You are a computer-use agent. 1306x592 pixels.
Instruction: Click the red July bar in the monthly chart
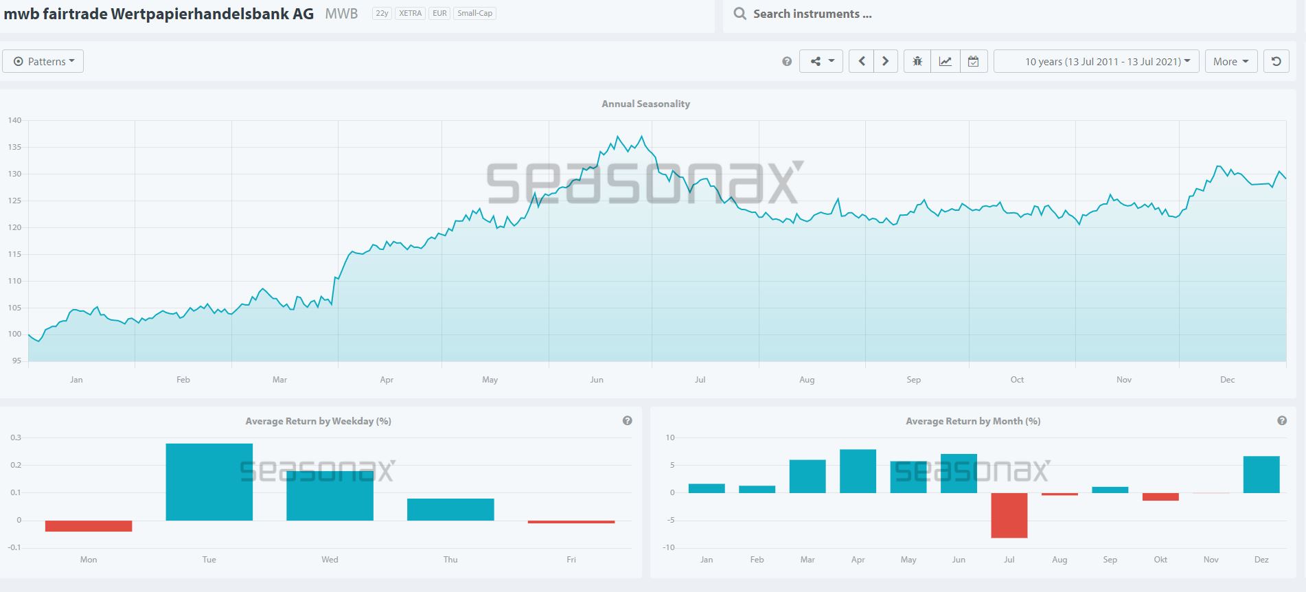pos(1009,515)
